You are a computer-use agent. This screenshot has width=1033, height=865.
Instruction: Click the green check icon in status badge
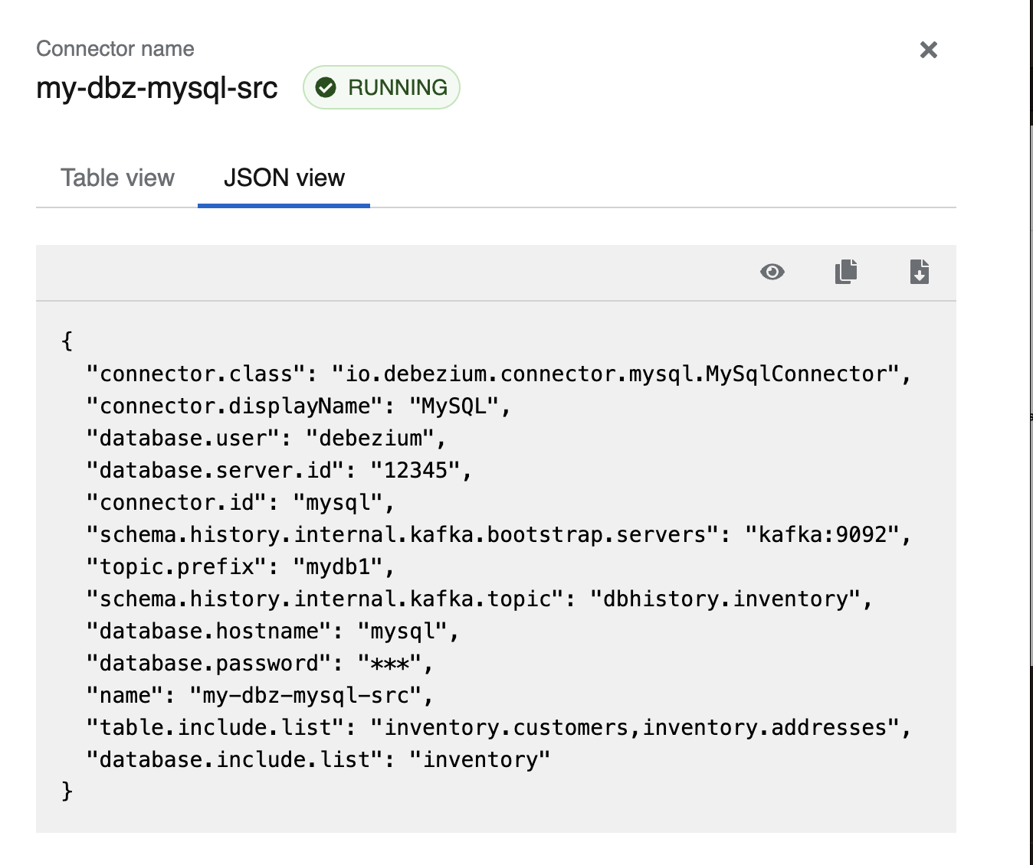tap(326, 87)
